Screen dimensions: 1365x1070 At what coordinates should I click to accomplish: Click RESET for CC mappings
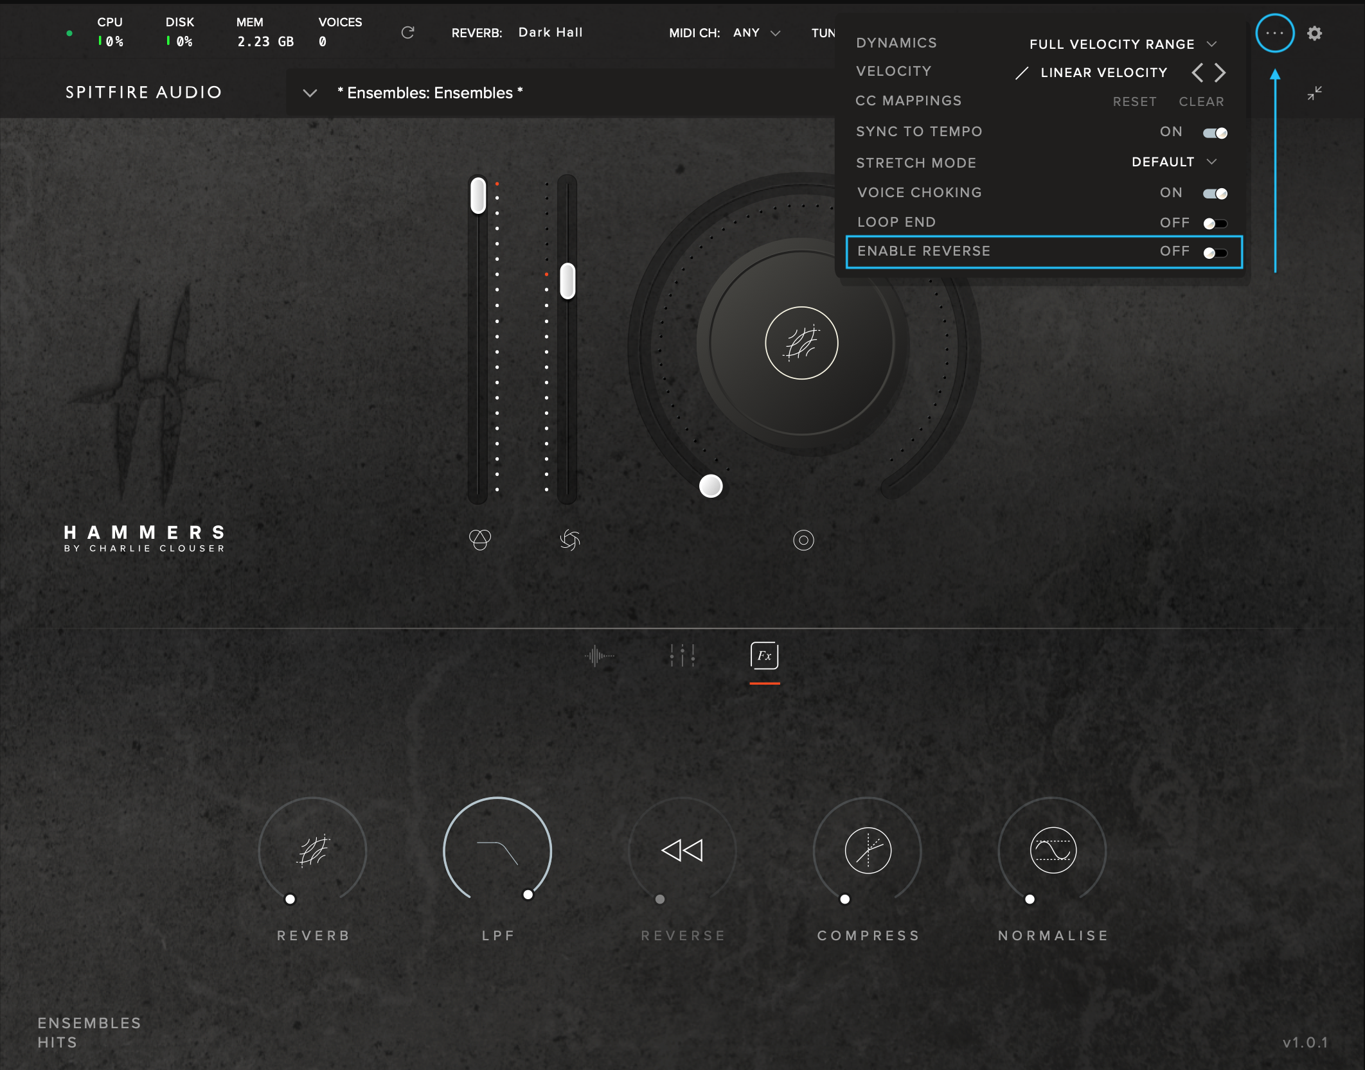[1134, 101]
